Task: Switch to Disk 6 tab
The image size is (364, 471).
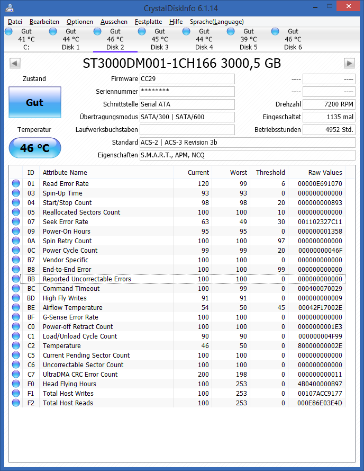Action: (x=293, y=39)
